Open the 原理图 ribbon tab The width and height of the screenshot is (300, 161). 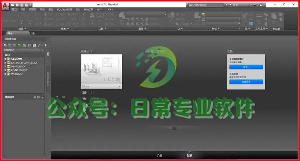(x=32, y=9)
